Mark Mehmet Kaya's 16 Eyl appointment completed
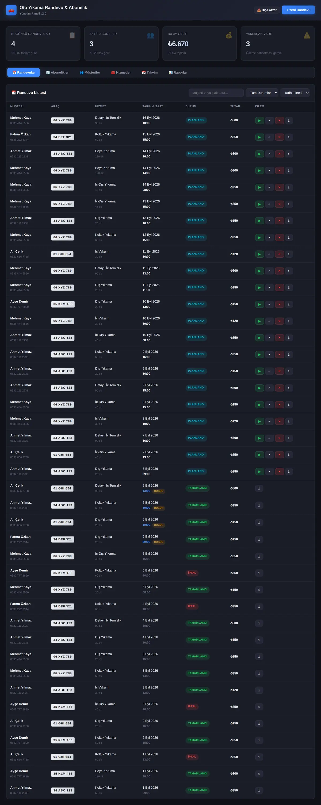Image resolution: width=321 pixels, height=805 pixels. pyautogui.click(x=269, y=120)
